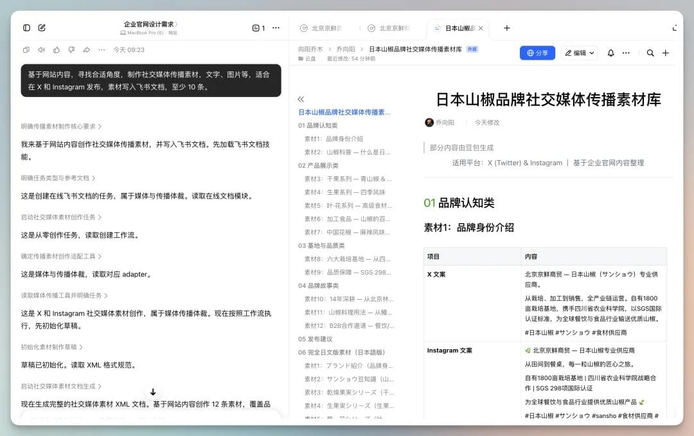Read the message aloud with speaker icon
694x436 pixels.
[41, 50]
